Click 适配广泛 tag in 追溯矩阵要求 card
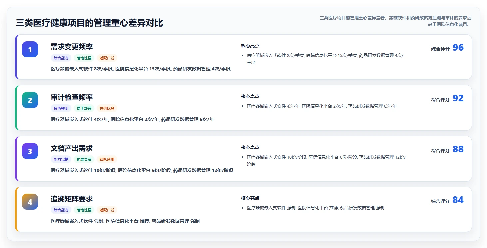 click(x=107, y=210)
